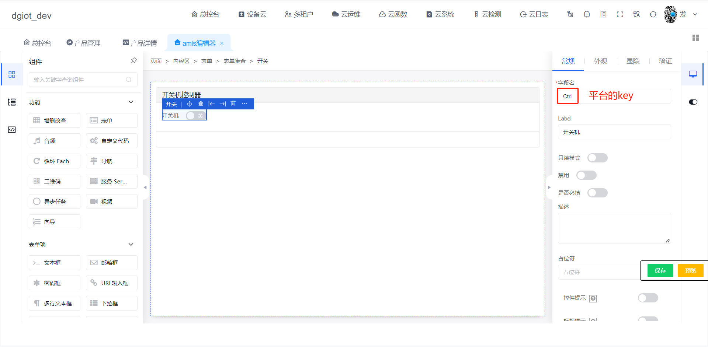Pin the 组件 panel with pin icon
The width and height of the screenshot is (708, 347).
[133, 61]
